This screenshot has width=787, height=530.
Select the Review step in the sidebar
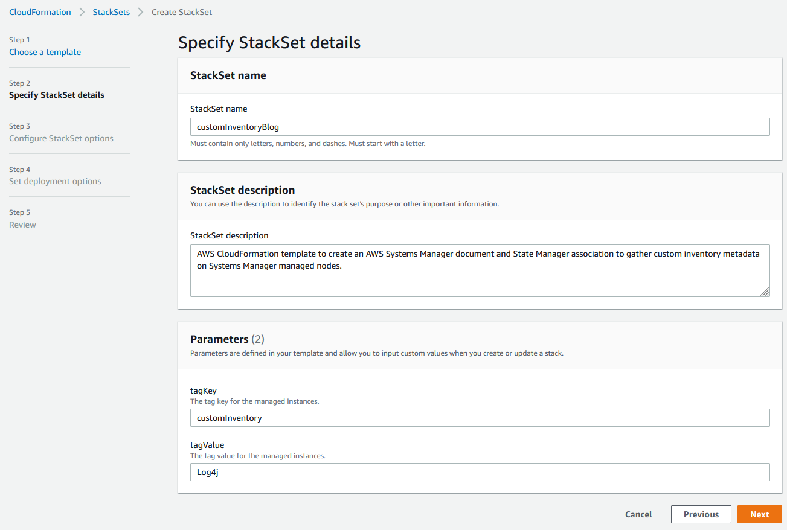coord(22,225)
